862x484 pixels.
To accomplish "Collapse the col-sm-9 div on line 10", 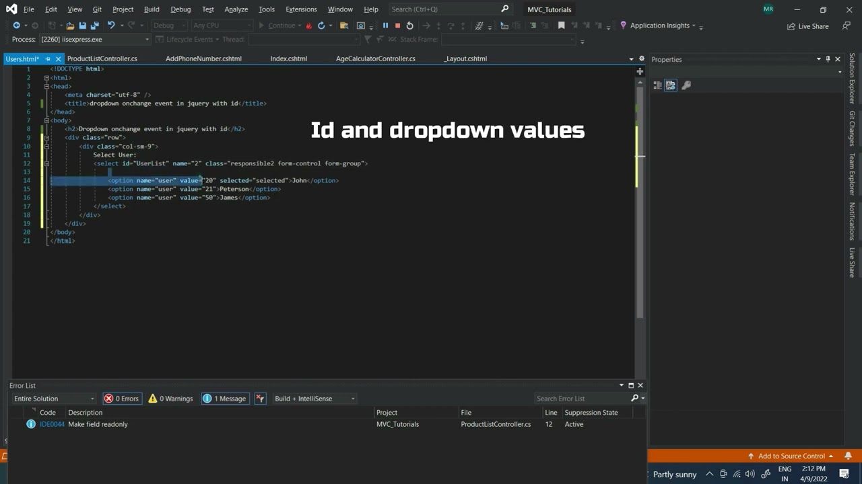I will [46, 146].
